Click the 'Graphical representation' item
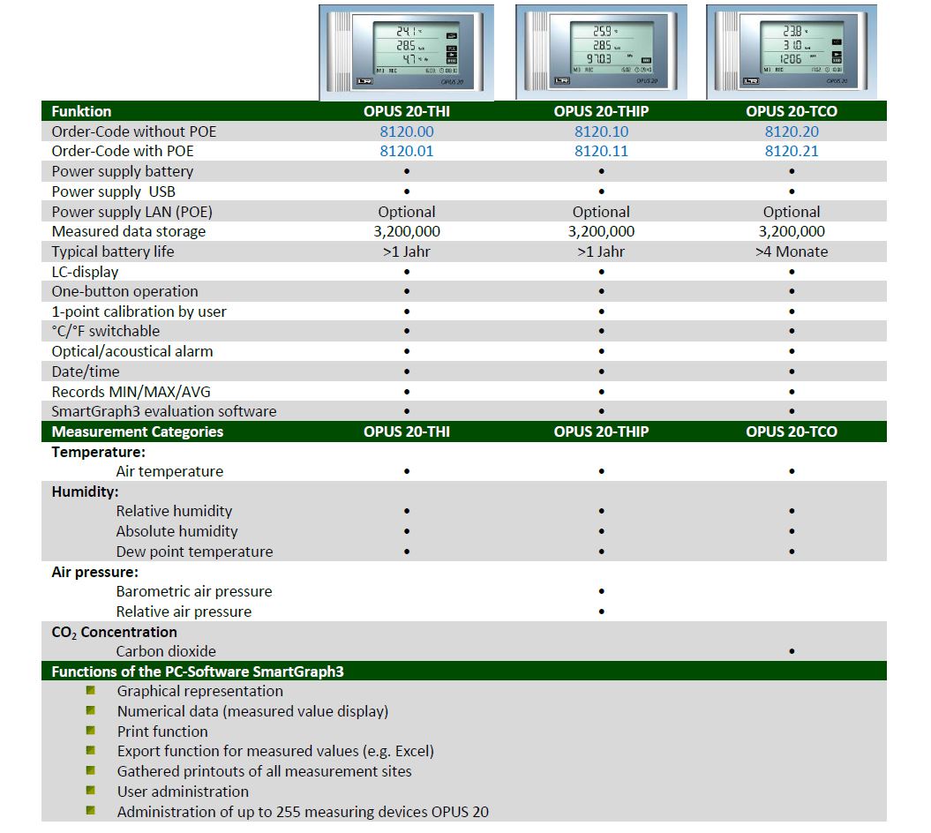Viewport: 931px width, 833px height. [200, 691]
